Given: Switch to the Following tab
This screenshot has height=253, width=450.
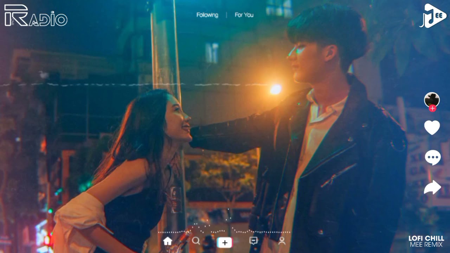Looking at the screenshot, I should pos(207,15).
